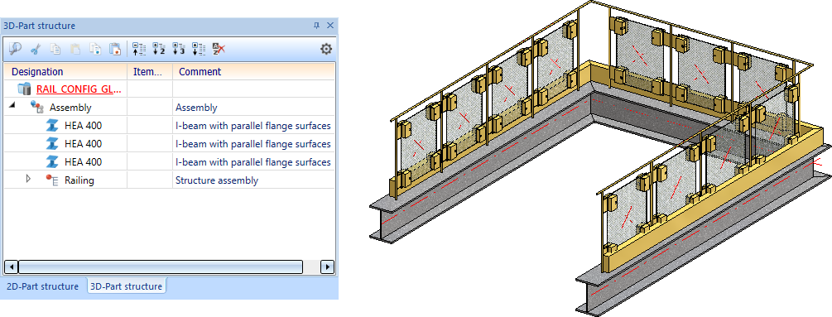Click the horizontal scrollbar left arrow

pos(11,267)
